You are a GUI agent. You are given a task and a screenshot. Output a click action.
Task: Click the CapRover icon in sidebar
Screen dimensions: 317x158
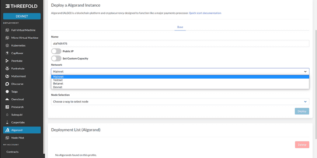coord(7,53)
